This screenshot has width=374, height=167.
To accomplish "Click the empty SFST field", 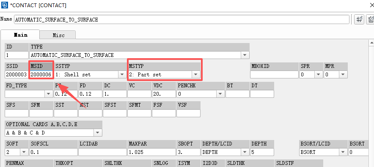I will tap(115, 113).
